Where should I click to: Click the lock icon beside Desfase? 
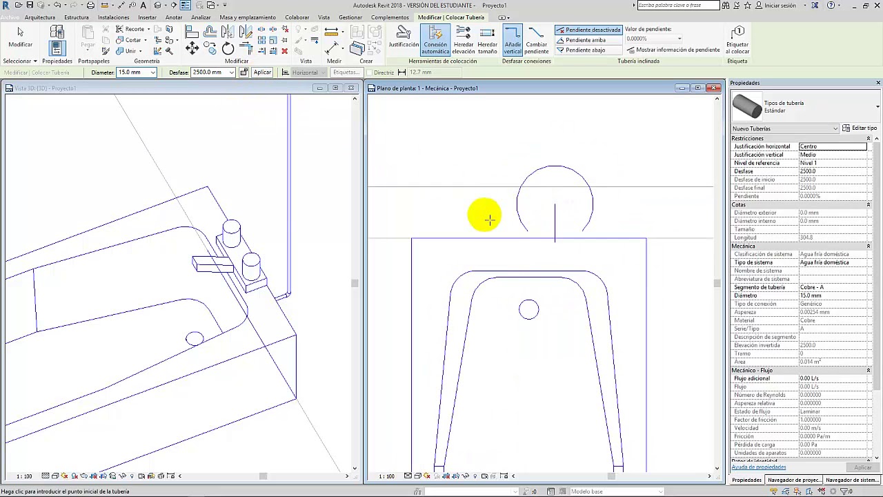click(x=244, y=72)
